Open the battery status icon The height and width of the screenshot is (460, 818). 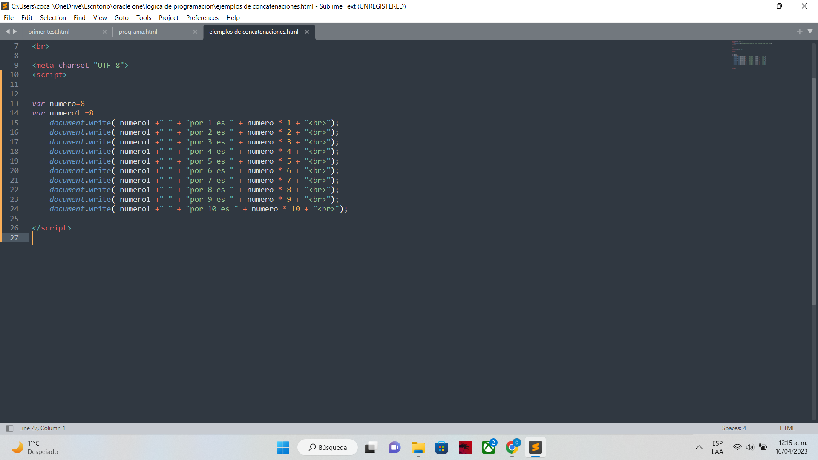[x=763, y=447]
